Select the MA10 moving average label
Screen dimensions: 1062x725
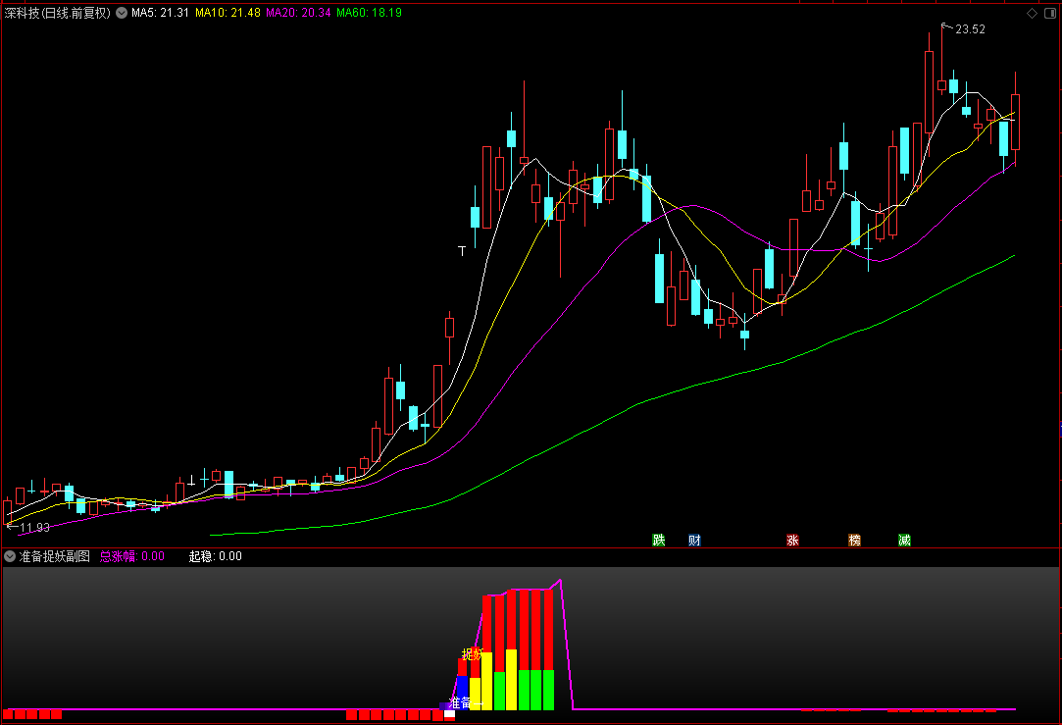tap(228, 13)
